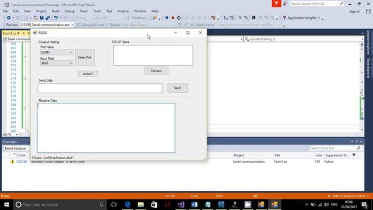Restart the debug session using the Restart icon
This screenshot has width=373, height=210.
pyautogui.click(x=179, y=18)
